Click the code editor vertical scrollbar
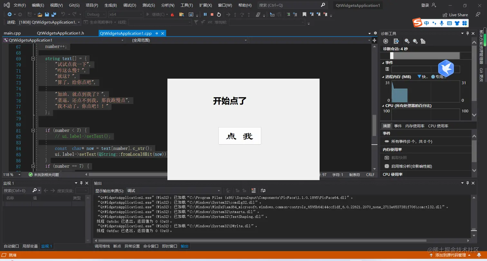Screen dimensions: 487x261 click(x=374, y=125)
